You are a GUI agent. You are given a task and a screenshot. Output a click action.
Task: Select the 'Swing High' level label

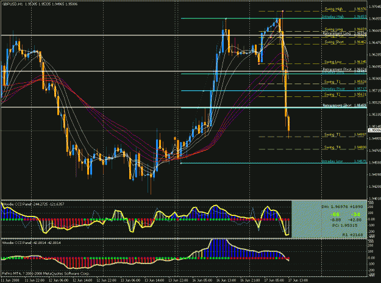pyautogui.click(x=333, y=9)
